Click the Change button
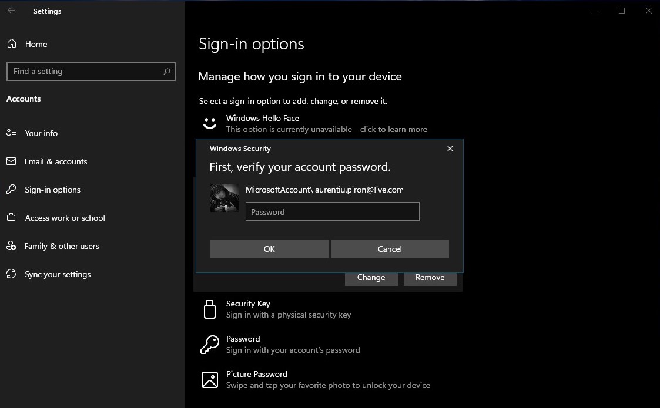The image size is (660, 408). (x=371, y=278)
